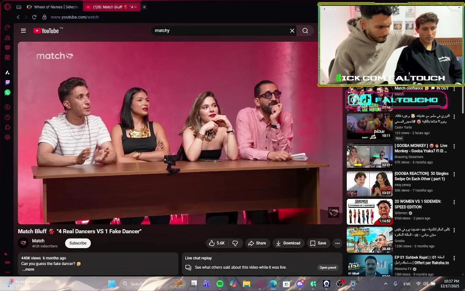This screenshot has height=291, width=465.
Task: Open Cast+ Tunis 10:11 video thumbnail
Action: [369, 126]
